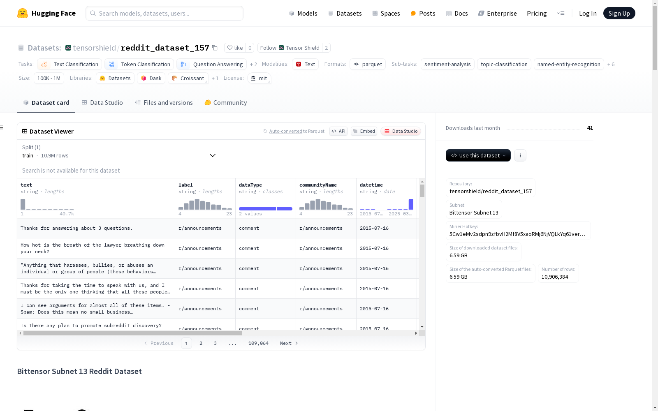Screen dimensions: 658x411
Task: Jump to last page 109,064
Action: click(x=258, y=343)
